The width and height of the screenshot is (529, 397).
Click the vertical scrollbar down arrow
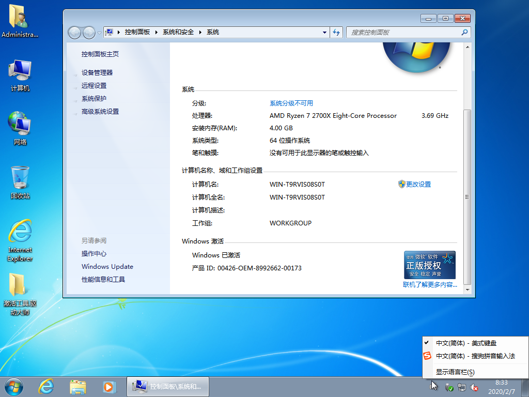[467, 291]
